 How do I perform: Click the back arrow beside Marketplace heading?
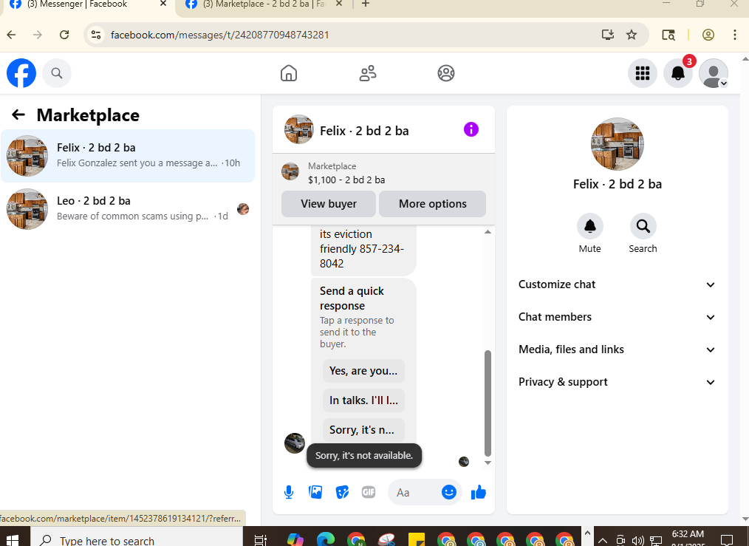click(x=18, y=115)
